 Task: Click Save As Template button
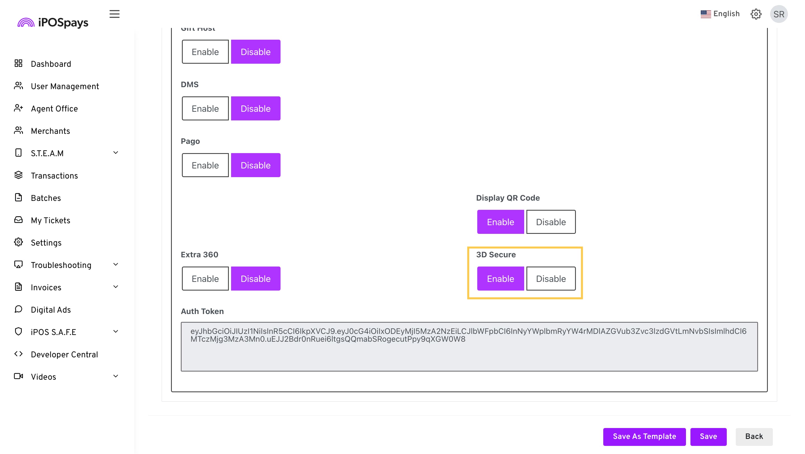tap(644, 437)
